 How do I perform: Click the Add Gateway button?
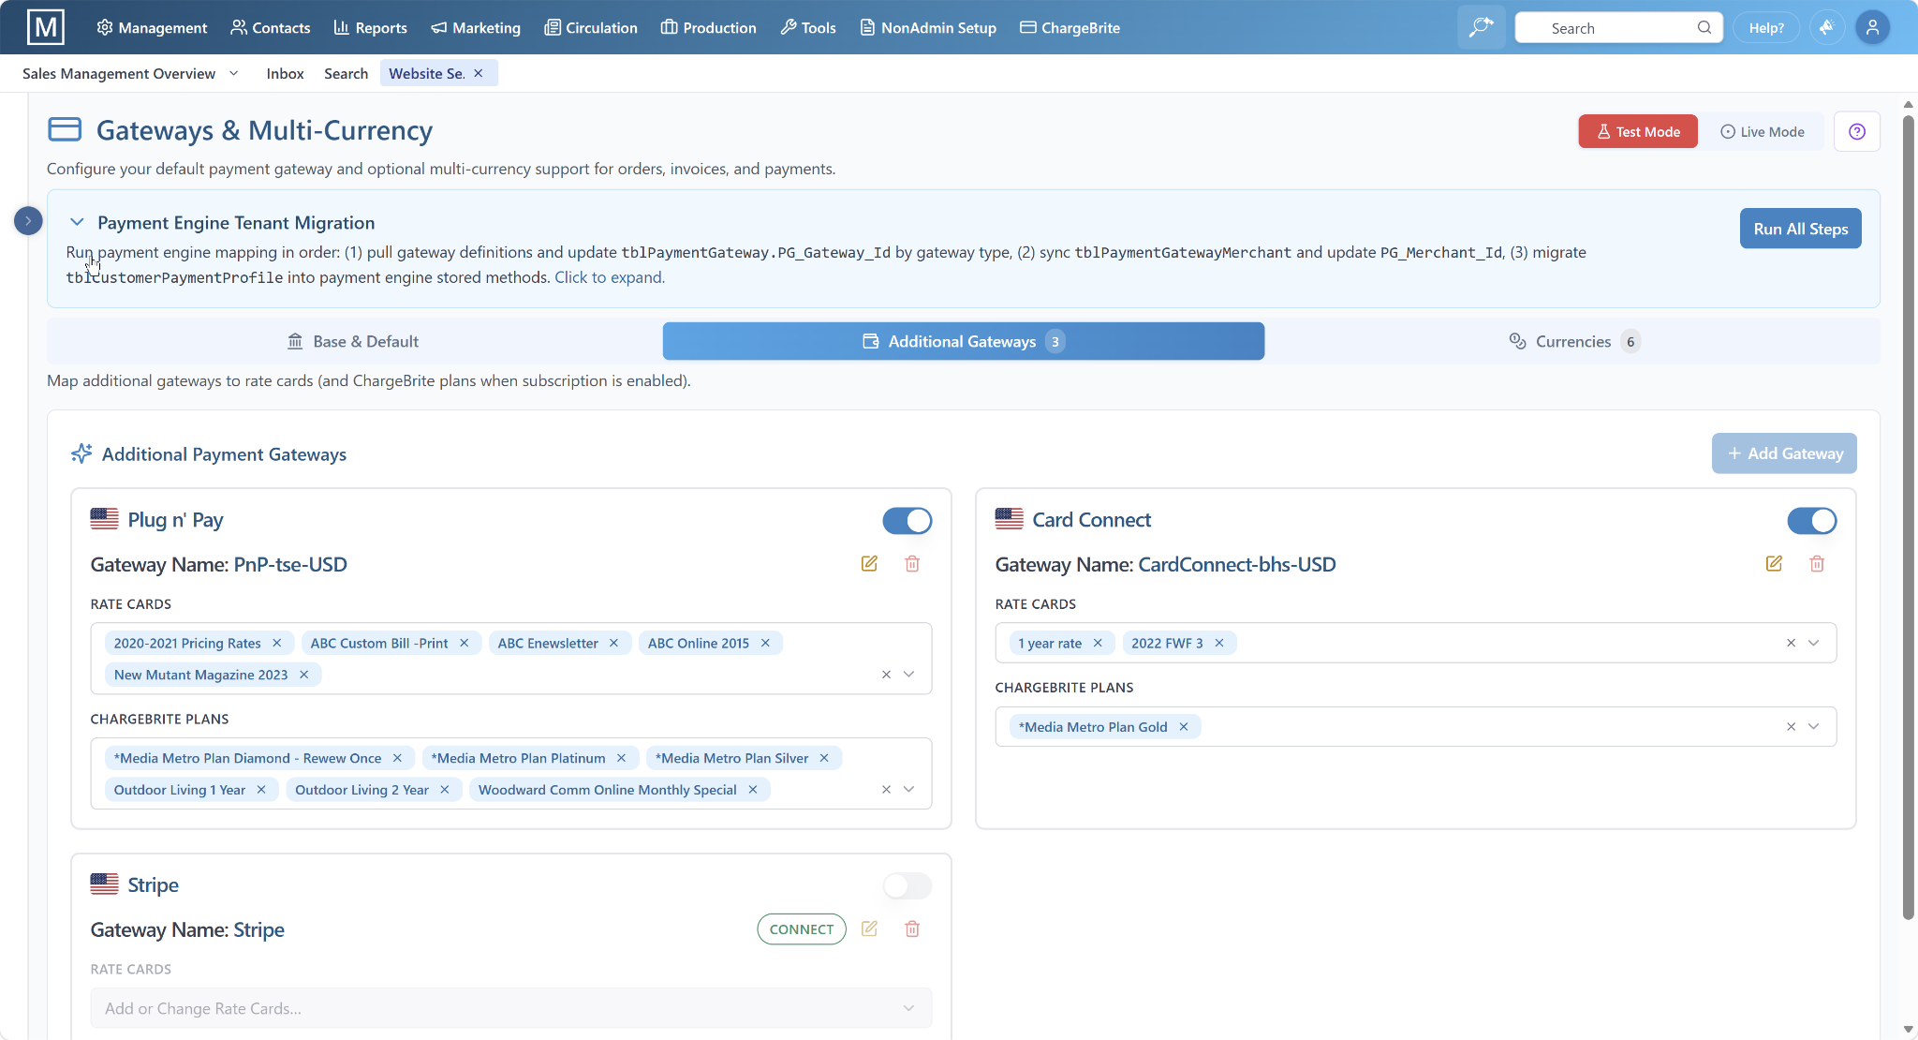tap(1784, 453)
